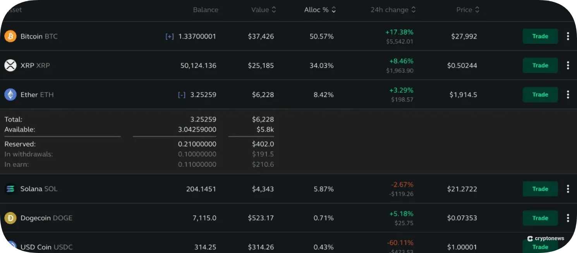Open the kebab menu next to Bitcoin's Trade button
This screenshot has height=253, width=577.
568,36
